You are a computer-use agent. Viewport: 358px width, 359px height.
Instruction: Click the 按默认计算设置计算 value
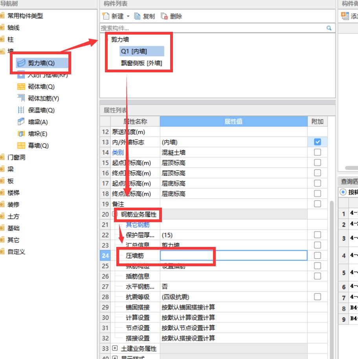[x=188, y=318]
